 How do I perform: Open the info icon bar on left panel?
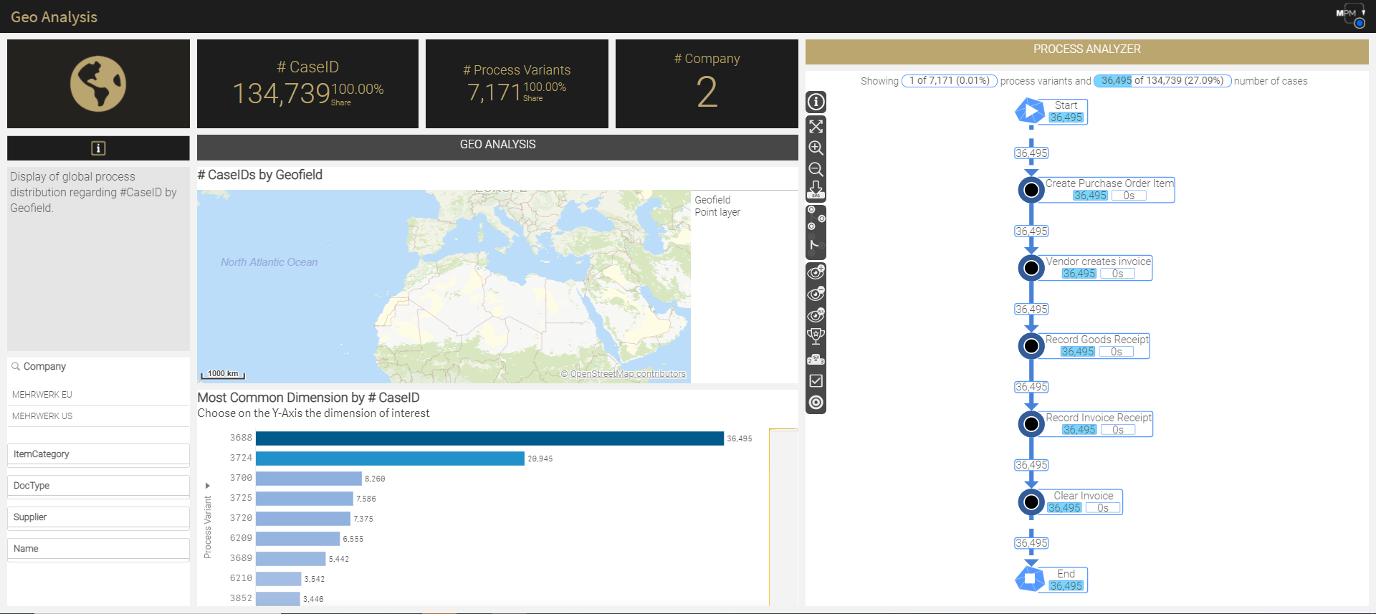pos(98,148)
